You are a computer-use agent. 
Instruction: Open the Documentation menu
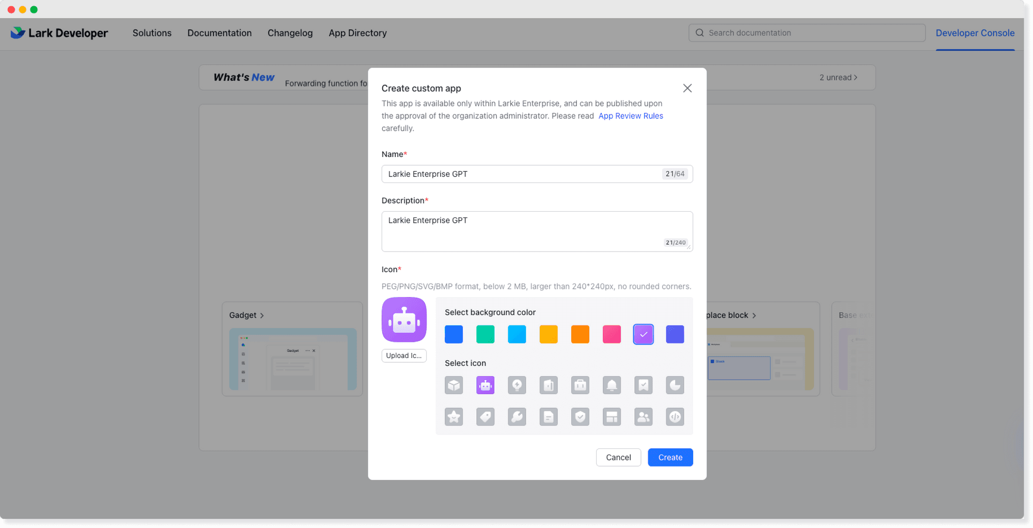(x=220, y=33)
